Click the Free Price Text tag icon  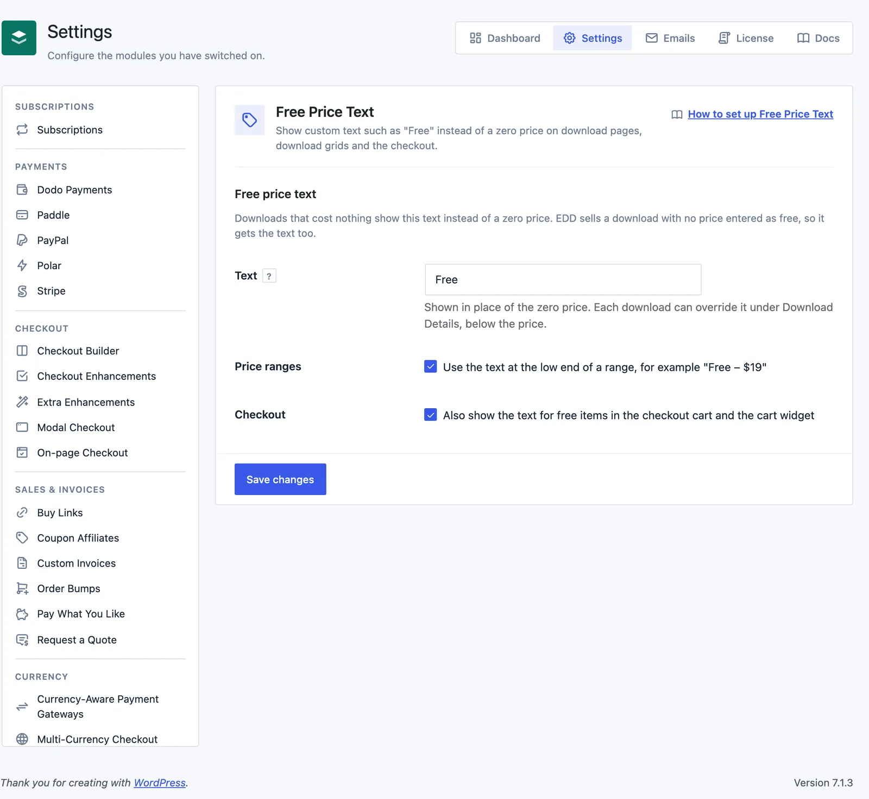250,120
